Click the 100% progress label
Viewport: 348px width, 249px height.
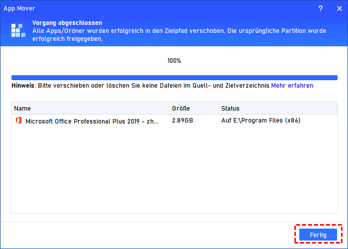coord(174,61)
